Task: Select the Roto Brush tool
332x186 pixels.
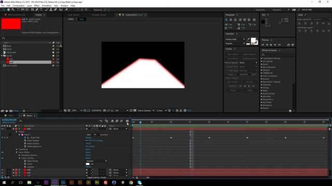Action: (61, 10)
